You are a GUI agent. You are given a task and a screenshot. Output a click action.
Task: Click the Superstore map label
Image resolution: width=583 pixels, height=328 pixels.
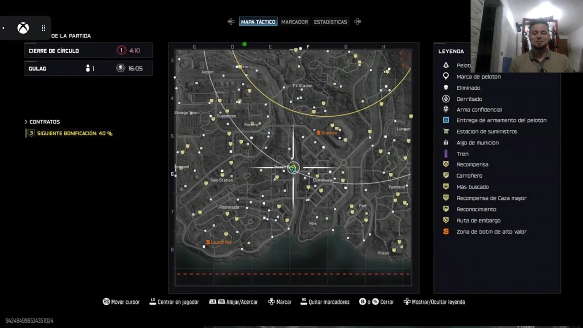(226, 116)
